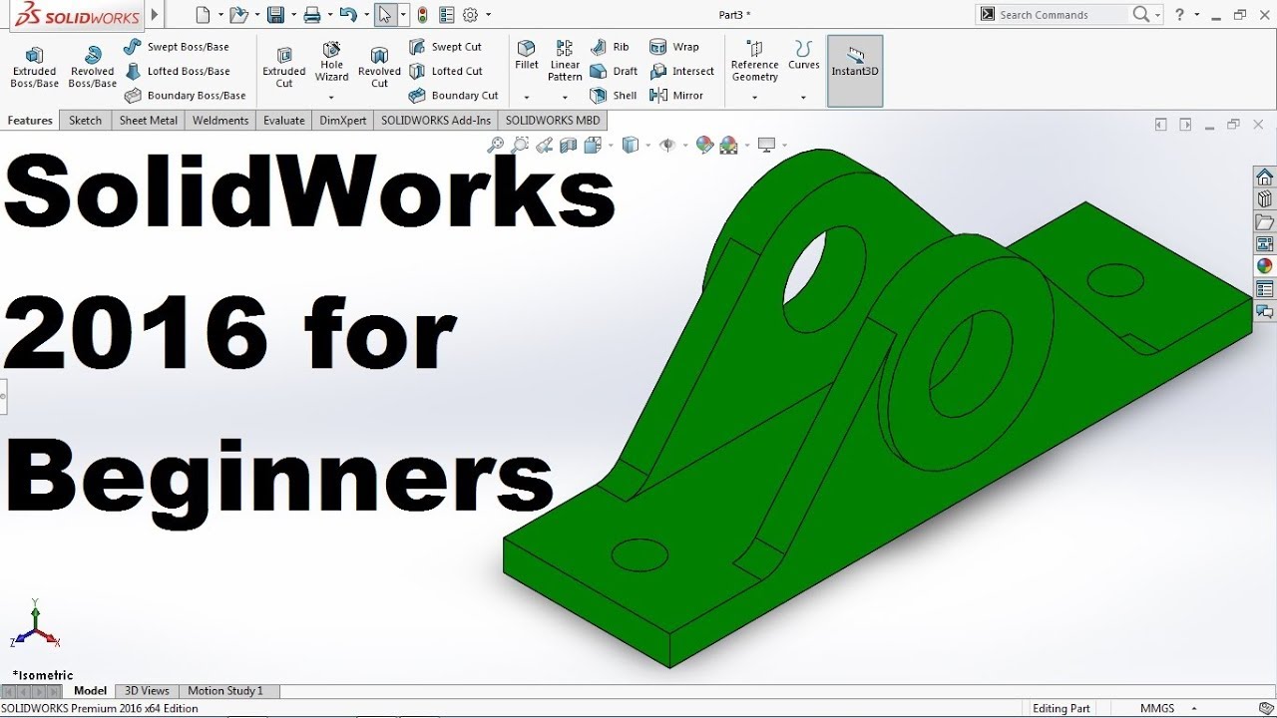Select the Revolved Boss/Base tool

pos(93,68)
